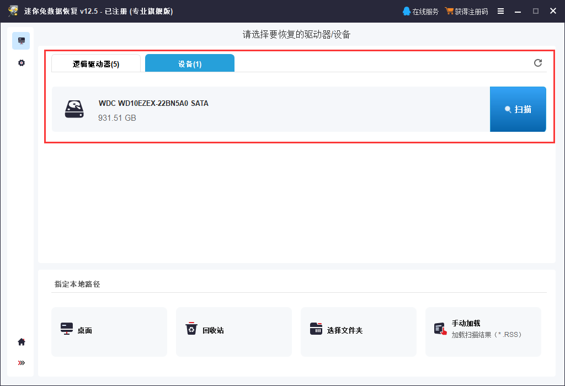
Task: Click 加载扫描结果 (*.RSS) subtitle
Action: coord(487,335)
